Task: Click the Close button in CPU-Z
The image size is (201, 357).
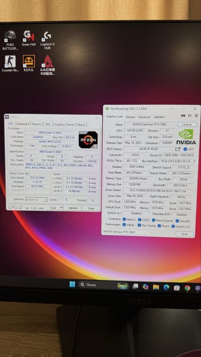Action: pos(91,208)
